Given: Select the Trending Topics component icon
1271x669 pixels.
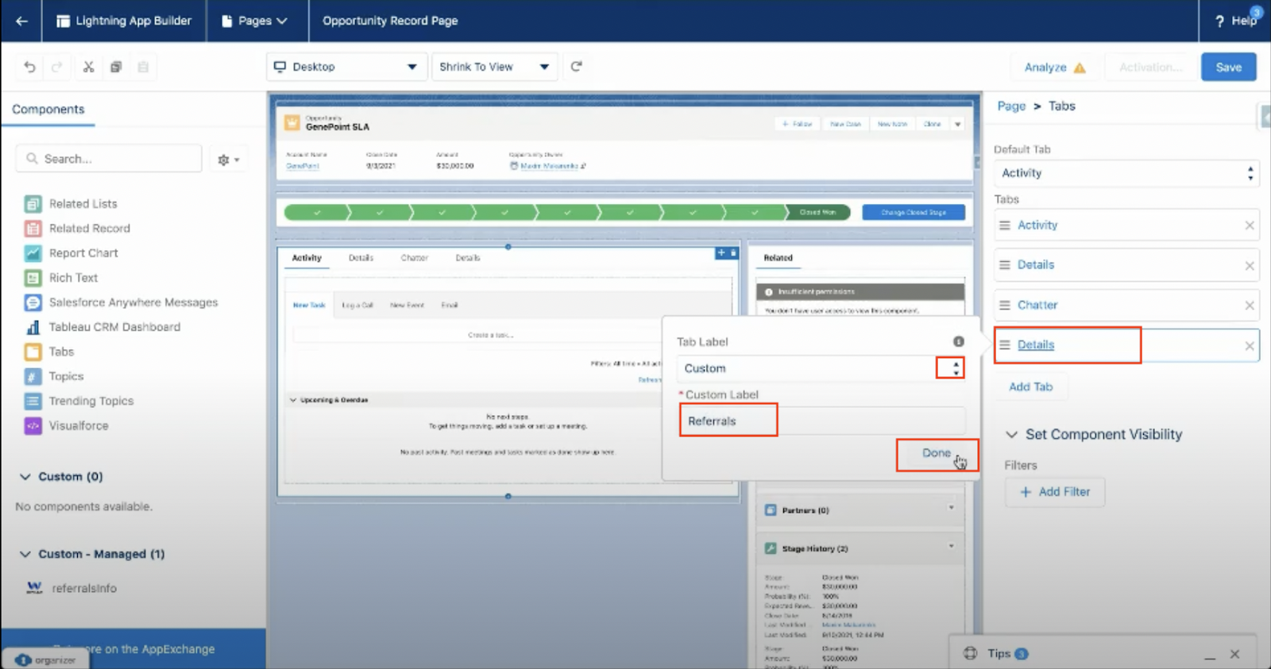Looking at the screenshot, I should click(x=33, y=401).
